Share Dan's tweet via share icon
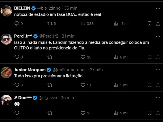Screen dimensions: 163x122 [x=158, y=113]
